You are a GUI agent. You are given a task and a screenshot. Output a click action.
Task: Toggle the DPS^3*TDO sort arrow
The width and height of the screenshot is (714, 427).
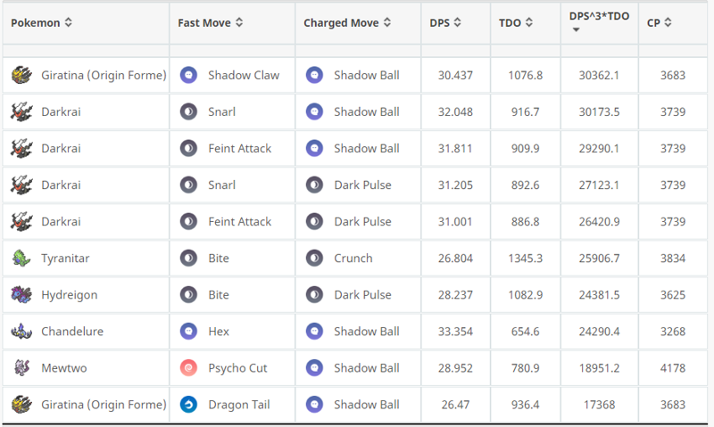click(x=576, y=30)
